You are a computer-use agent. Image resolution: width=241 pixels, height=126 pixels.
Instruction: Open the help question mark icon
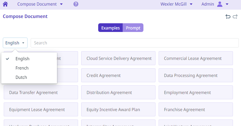(x=76, y=4)
